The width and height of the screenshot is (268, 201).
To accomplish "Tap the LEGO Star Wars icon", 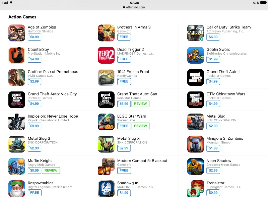I will point(106,122).
